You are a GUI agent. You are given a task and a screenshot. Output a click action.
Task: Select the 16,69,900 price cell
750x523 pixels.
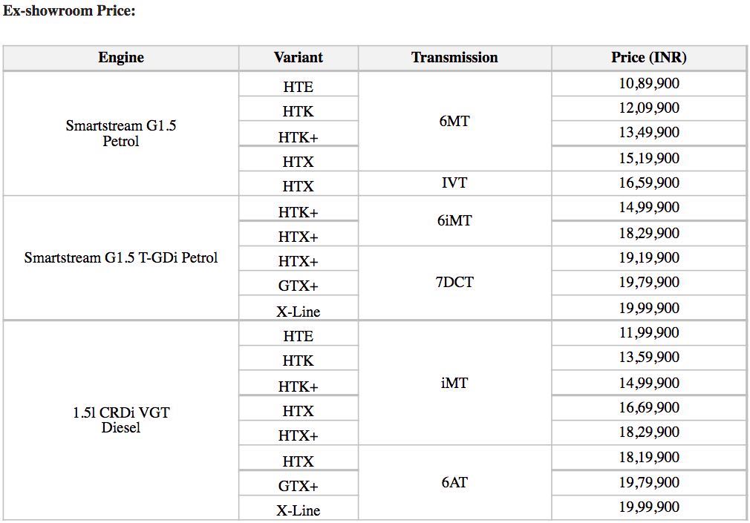649,408
